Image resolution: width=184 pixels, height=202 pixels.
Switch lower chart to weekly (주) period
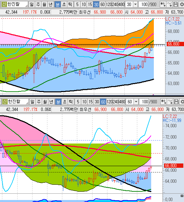(x=38, y=102)
